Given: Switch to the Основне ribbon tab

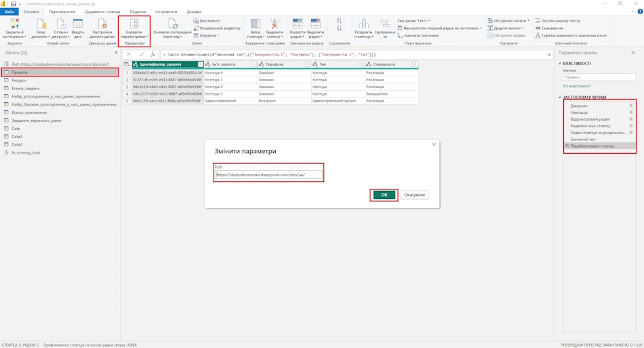Looking at the screenshot, I should (x=31, y=12).
